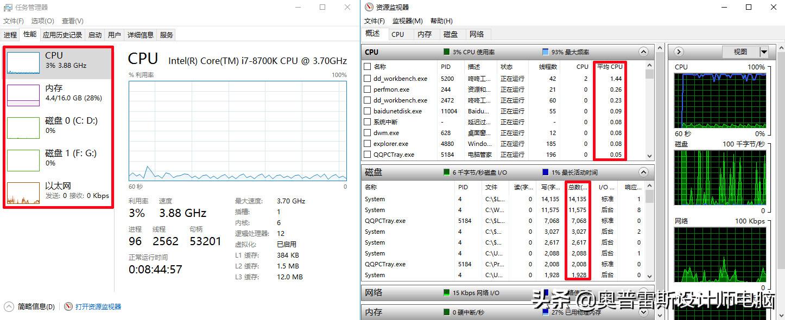Open the 内存 performance graph in sidebar
This screenshot has height=320, width=785.
pos(57,92)
